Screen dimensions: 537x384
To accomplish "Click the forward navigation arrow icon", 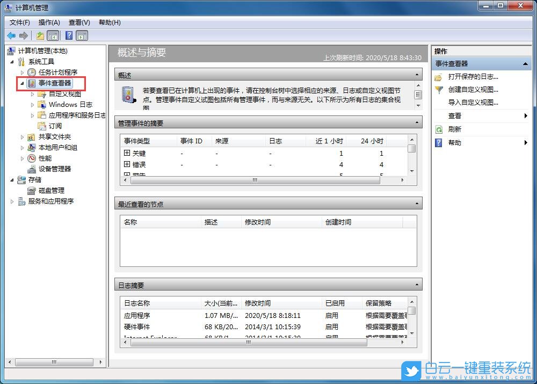I will [24, 35].
